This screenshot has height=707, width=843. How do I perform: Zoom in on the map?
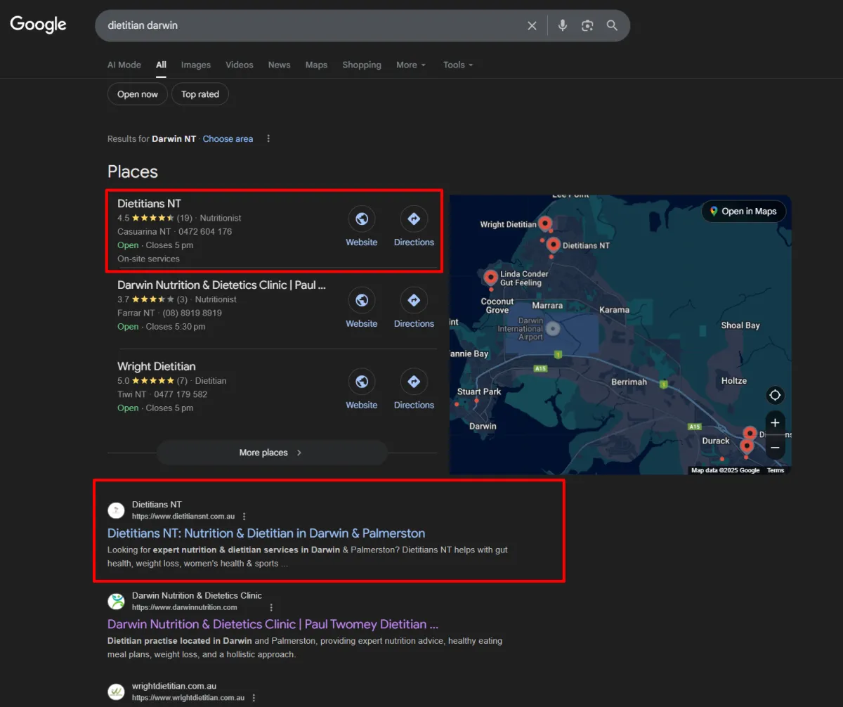(x=775, y=423)
